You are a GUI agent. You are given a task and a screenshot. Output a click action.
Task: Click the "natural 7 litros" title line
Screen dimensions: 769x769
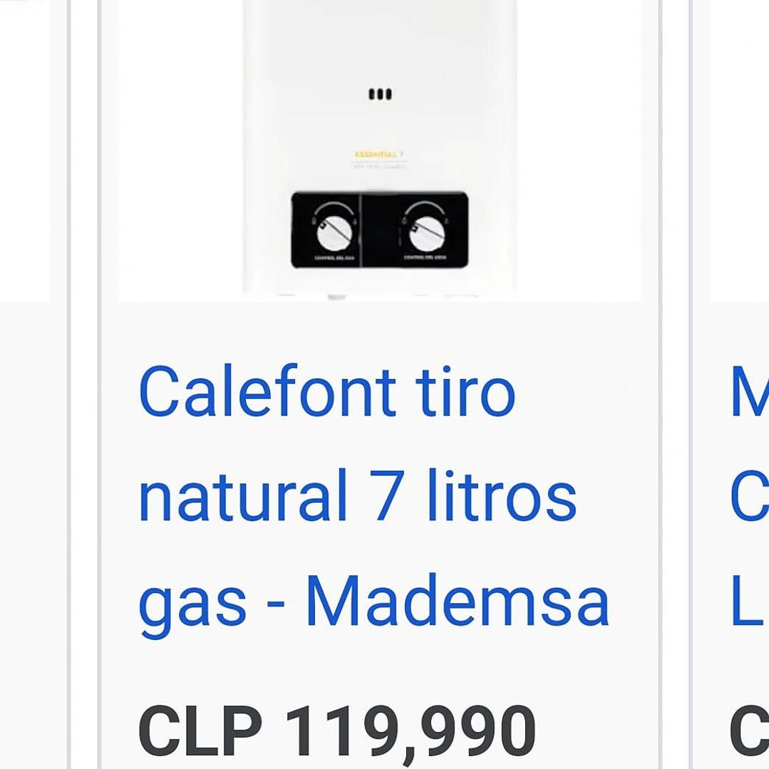pos(356,497)
